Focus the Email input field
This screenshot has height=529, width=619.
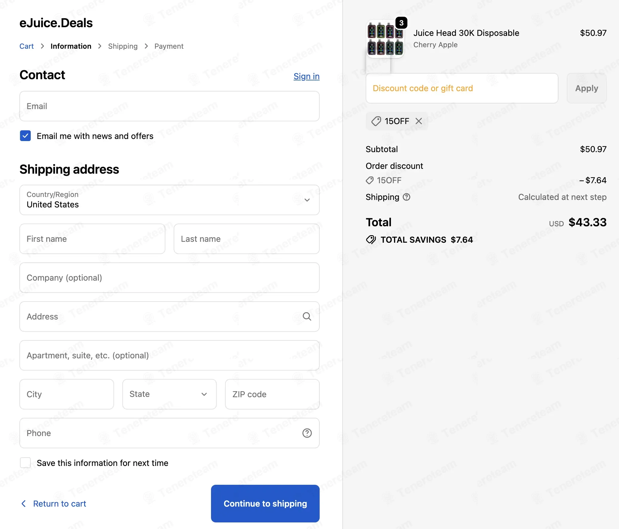click(x=170, y=106)
